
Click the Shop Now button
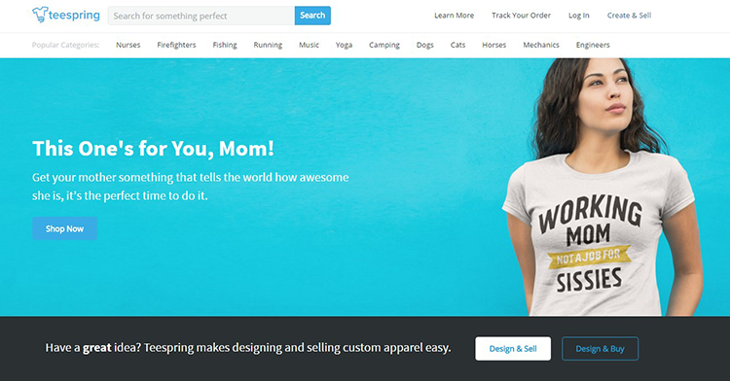[x=64, y=228]
